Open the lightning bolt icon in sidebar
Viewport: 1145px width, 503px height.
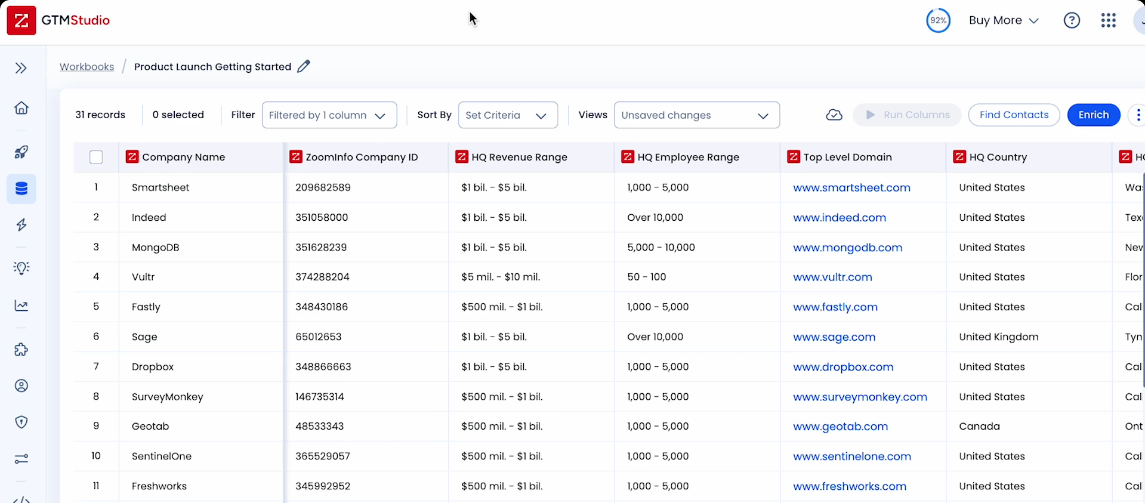[21, 225]
